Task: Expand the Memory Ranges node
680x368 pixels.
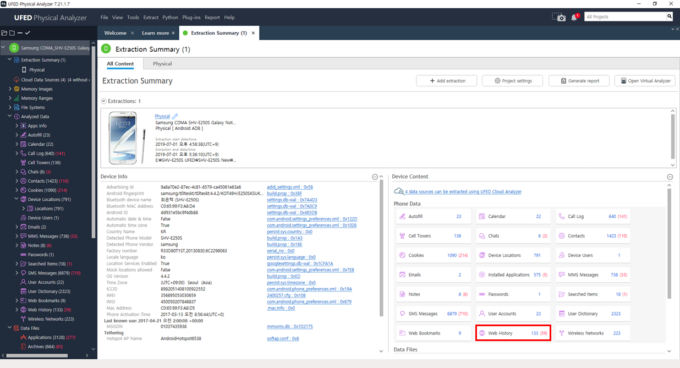Action: coord(9,98)
